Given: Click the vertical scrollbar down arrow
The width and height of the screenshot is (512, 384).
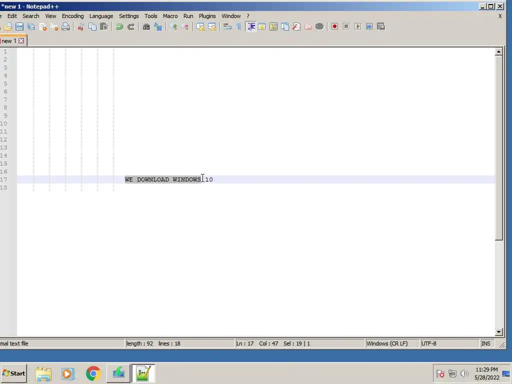Looking at the screenshot, I should point(498,332).
